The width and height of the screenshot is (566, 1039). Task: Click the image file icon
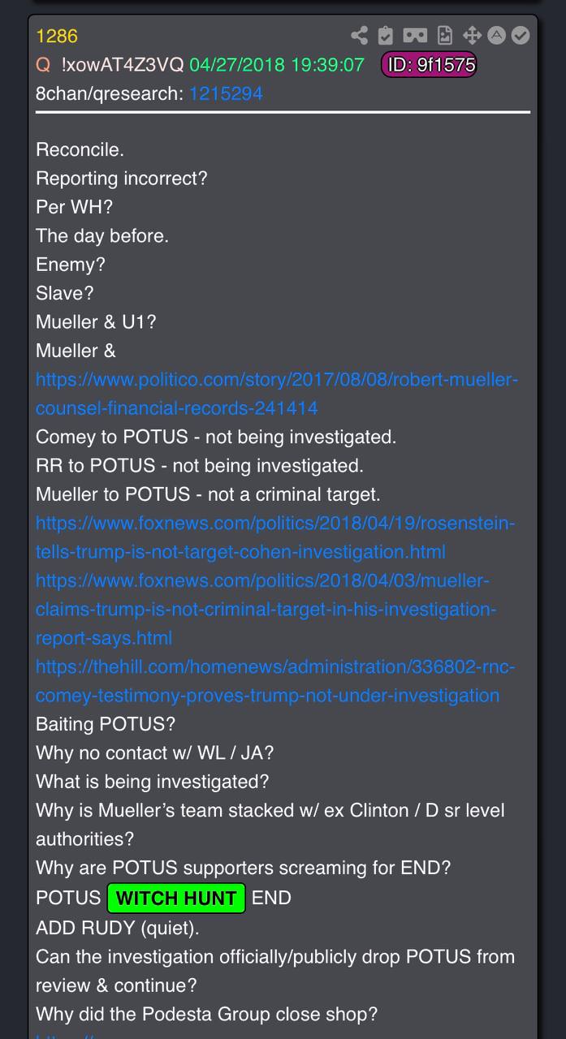click(x=444, y=36)
